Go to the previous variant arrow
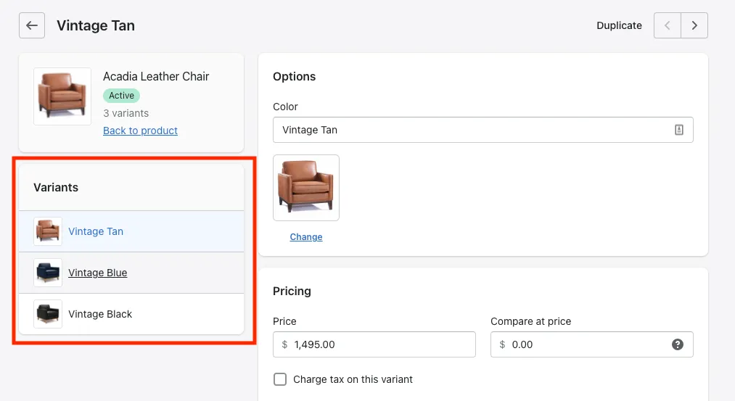This screenshot has width=735, height=401. [x=667, y=25]
